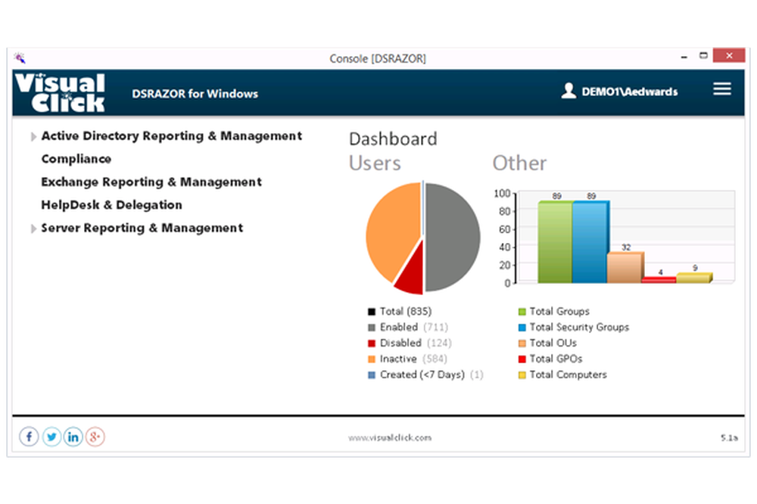Select HelpDesk & Delegation item
Screen dimensions: 757x504
[x=111, y=204]
